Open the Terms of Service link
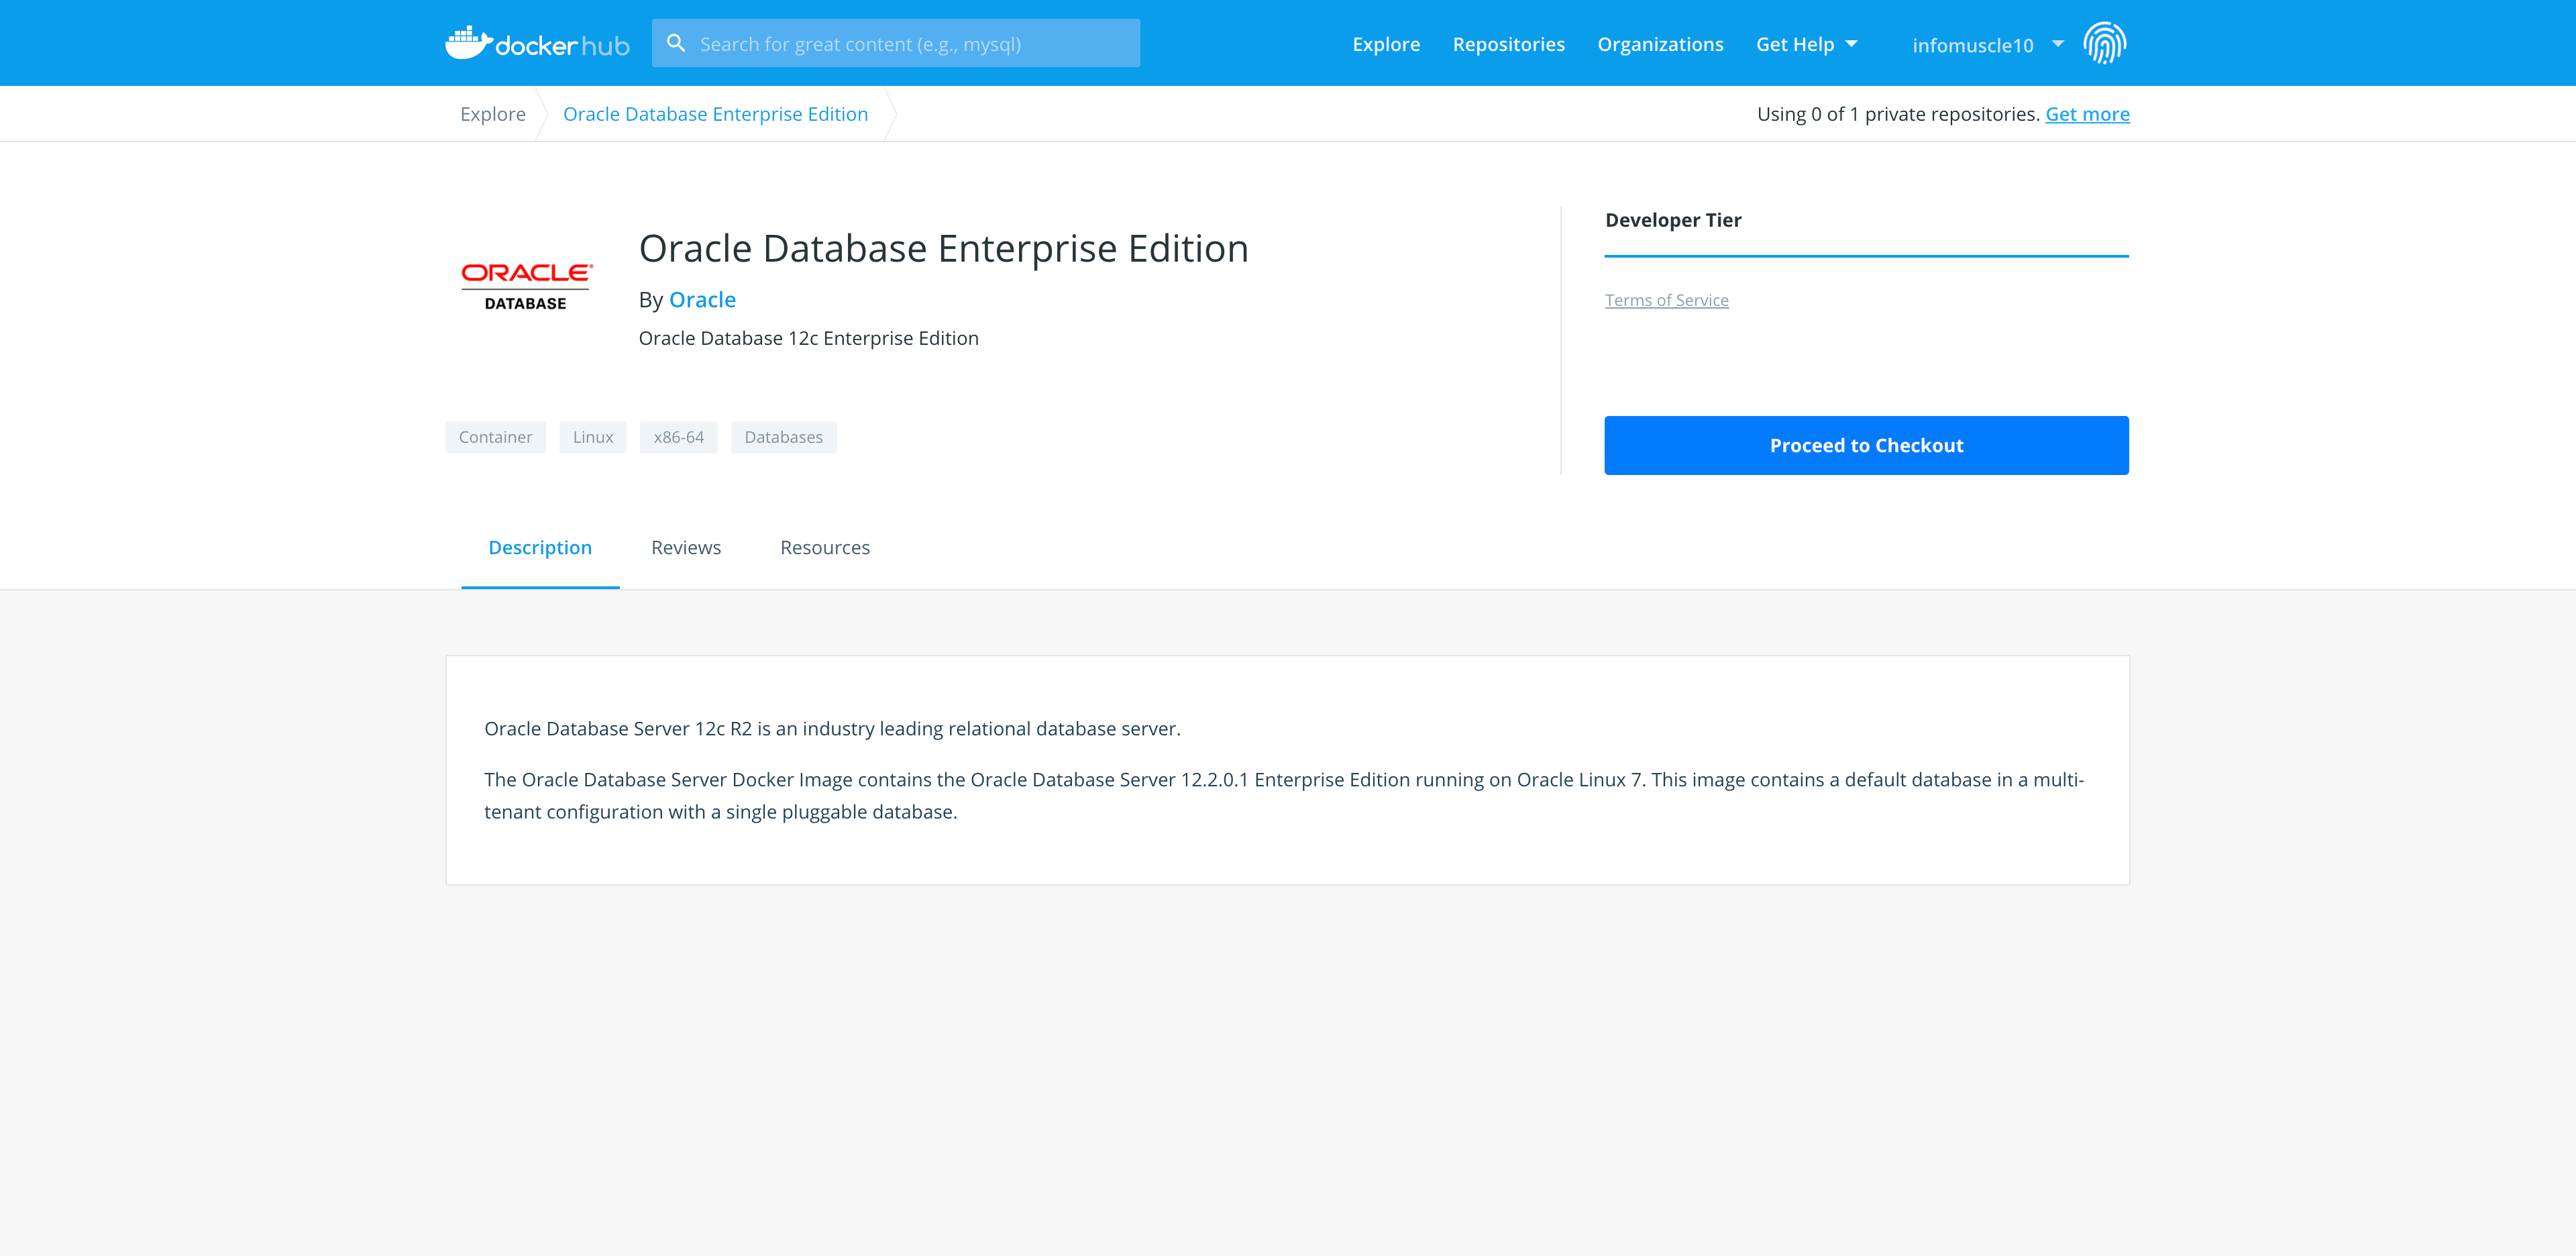 coord(1666,300)
